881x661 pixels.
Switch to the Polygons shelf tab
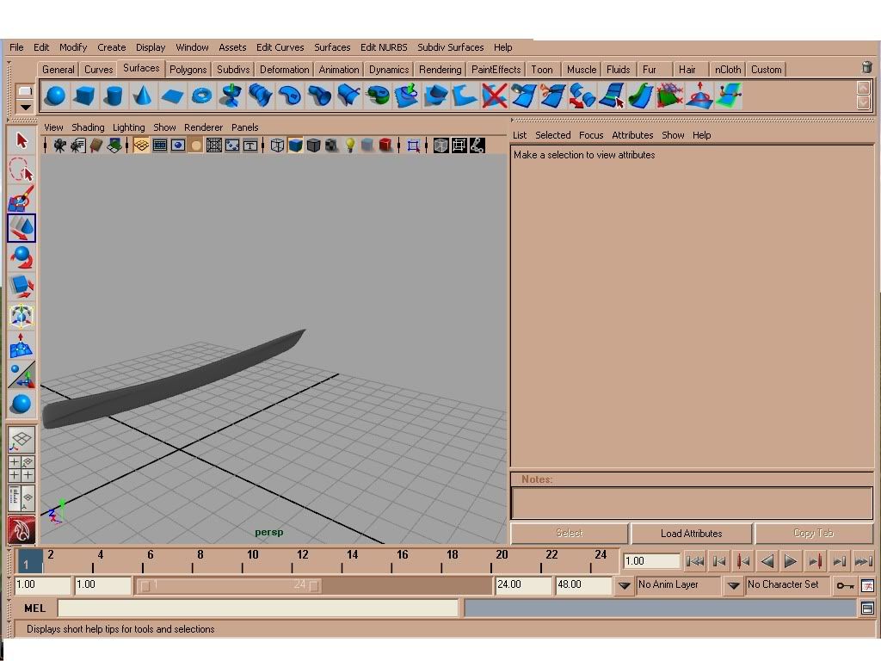coord(188,70)
